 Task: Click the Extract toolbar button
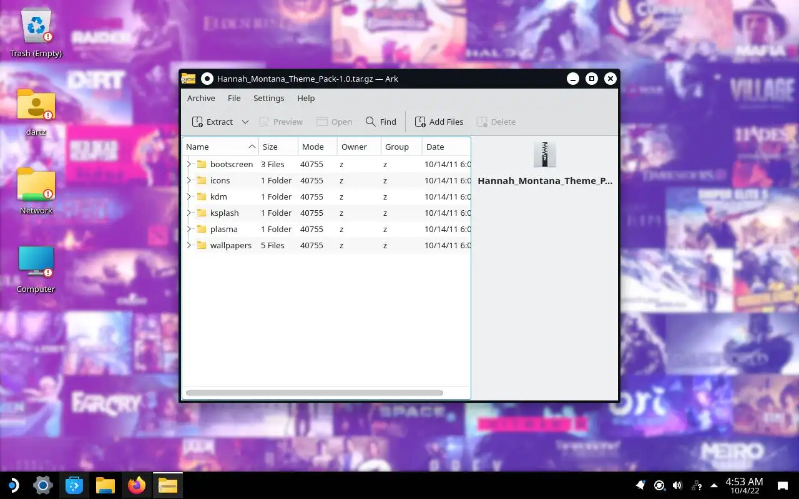pyautogui.click(x=213, y=122)
